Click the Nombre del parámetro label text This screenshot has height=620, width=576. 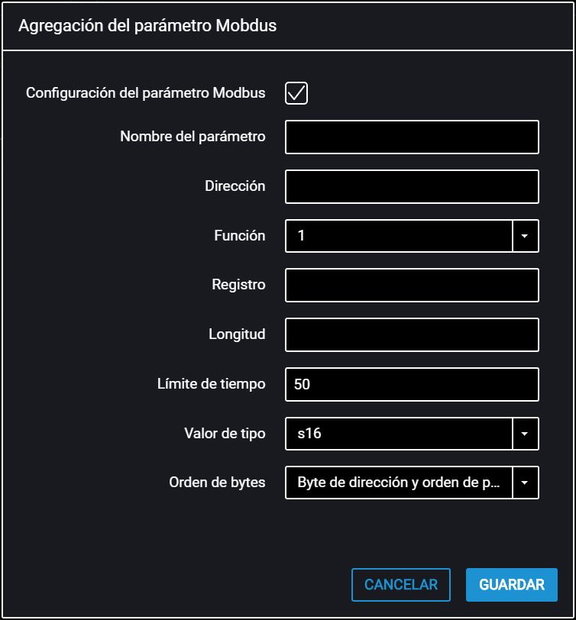pyautogui.click(x=193, y=137)
